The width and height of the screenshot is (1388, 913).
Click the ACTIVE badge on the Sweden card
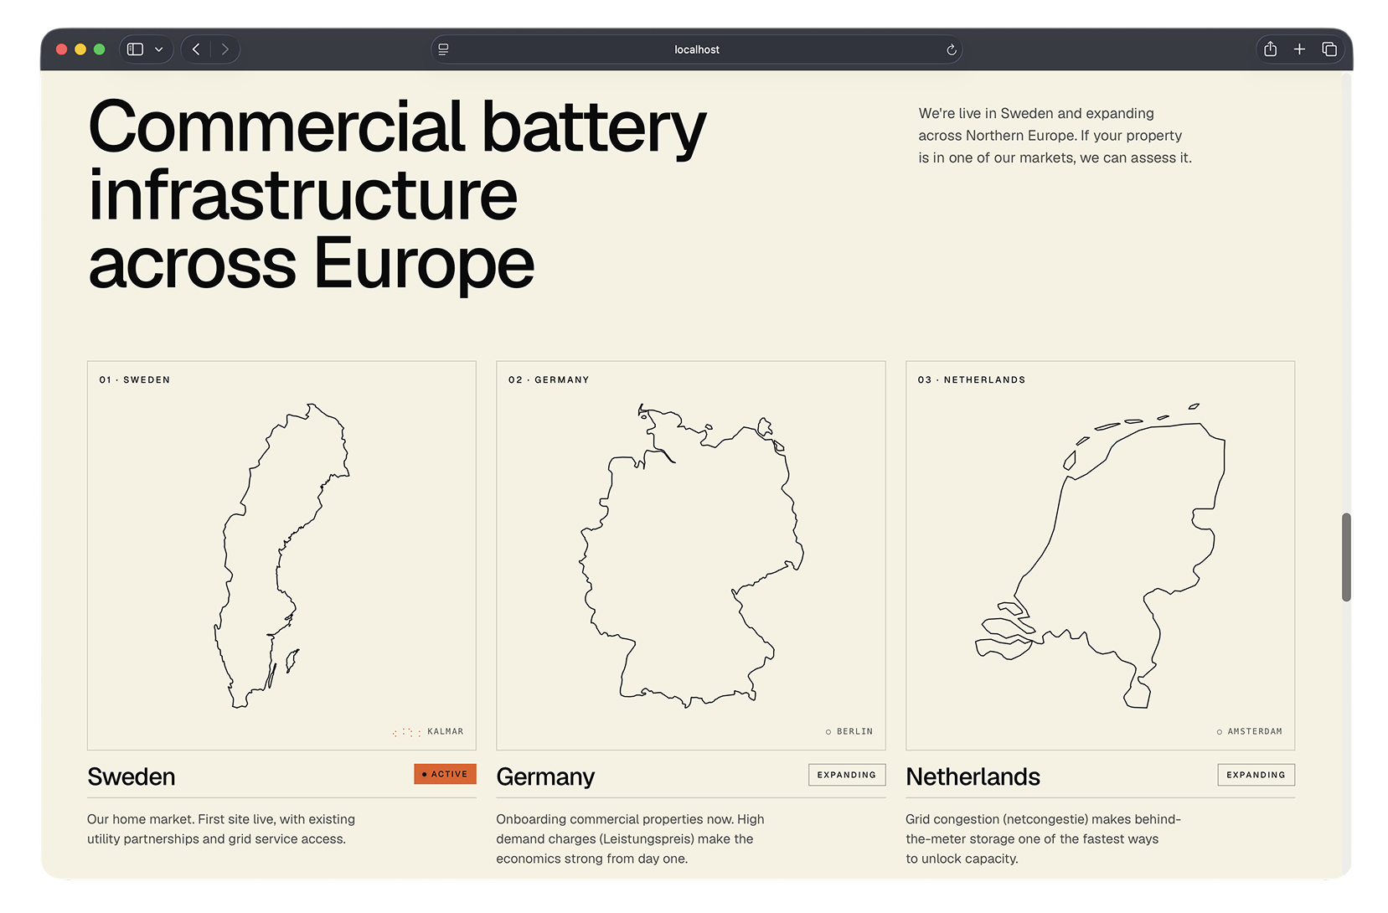coord(445,774)
